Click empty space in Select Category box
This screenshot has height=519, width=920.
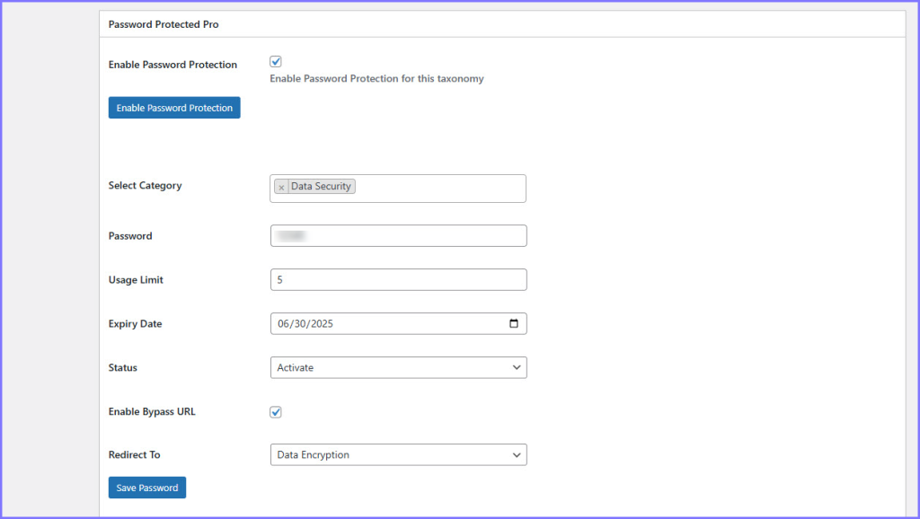click(440, 188)
